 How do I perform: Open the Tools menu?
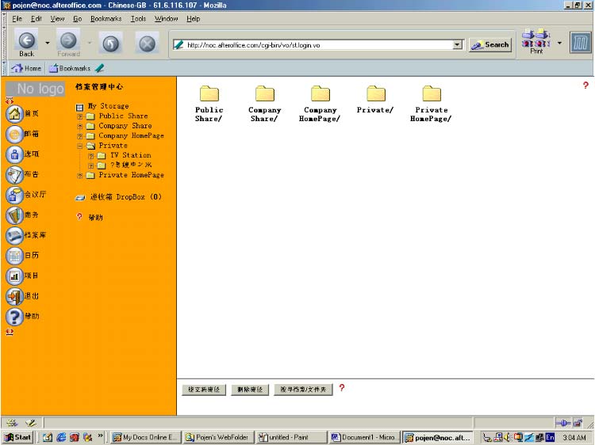(x=138, y=18)
